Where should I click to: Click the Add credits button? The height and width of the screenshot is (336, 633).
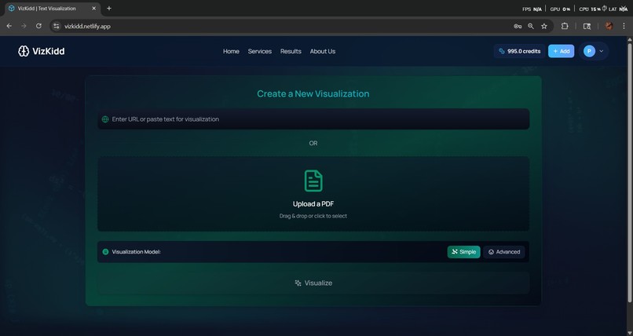coord(562,51)
